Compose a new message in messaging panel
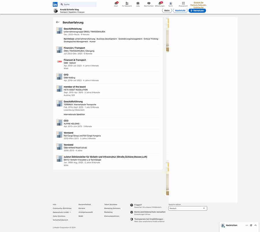 [251, 225]
